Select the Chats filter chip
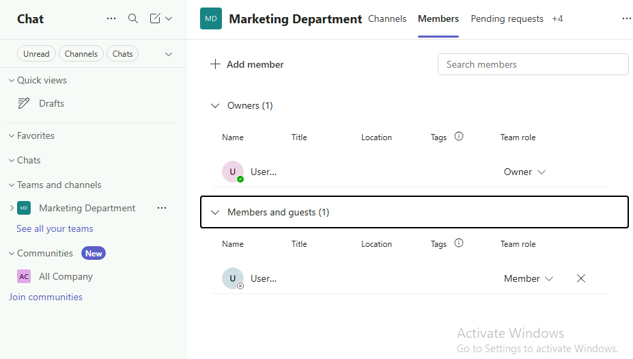The height and width of the screenshot is (359, 633). pos(122,54)
